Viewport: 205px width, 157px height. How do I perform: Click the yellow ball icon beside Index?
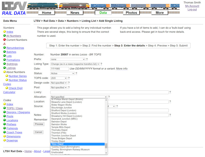click(x=4, y=32)
